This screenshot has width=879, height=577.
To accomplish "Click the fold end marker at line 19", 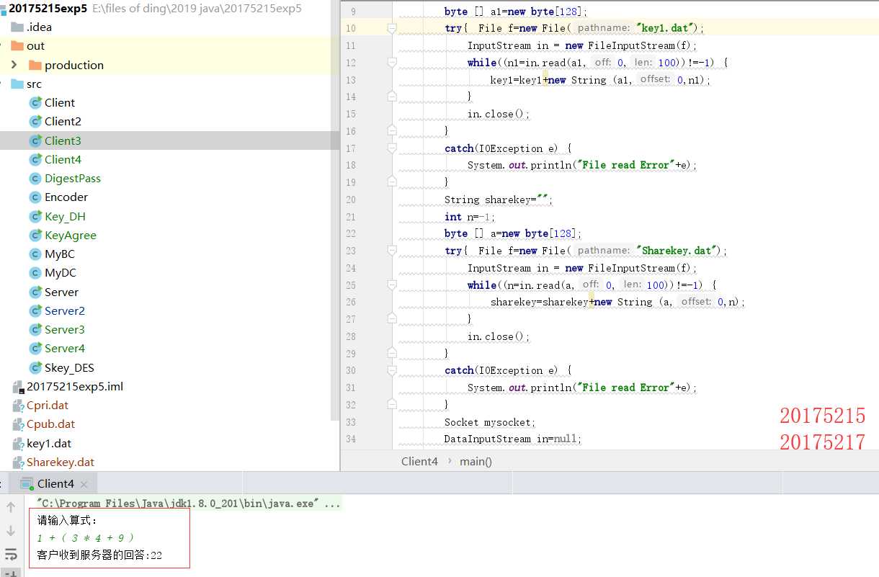I will point(391,182).
